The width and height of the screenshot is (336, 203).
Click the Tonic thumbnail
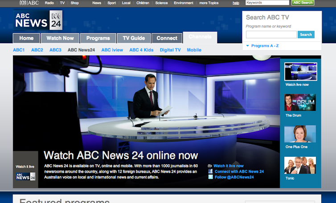click(x=300, y=165)
